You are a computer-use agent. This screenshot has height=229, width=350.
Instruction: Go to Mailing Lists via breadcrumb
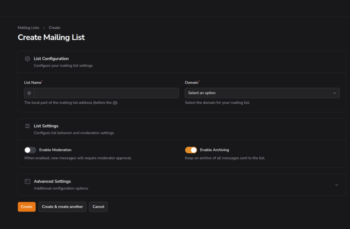(28, 28)
